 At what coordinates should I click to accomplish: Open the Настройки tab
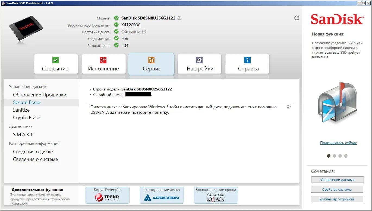tap(199, 64)
